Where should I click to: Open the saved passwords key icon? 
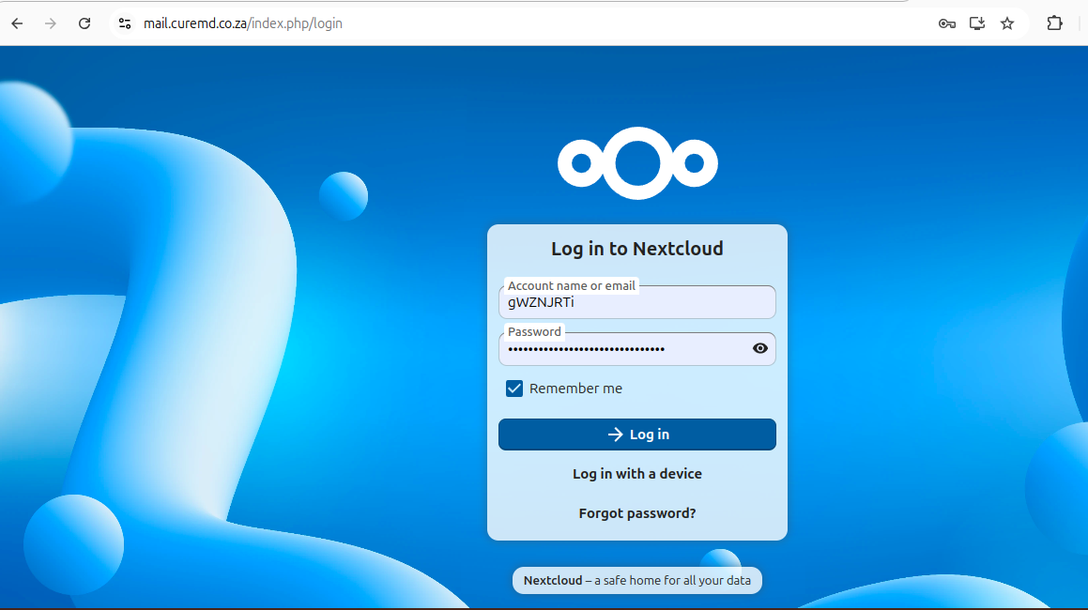point(946,23)
